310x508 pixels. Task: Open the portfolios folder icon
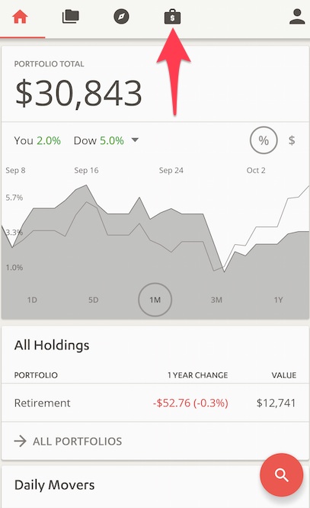71,17
